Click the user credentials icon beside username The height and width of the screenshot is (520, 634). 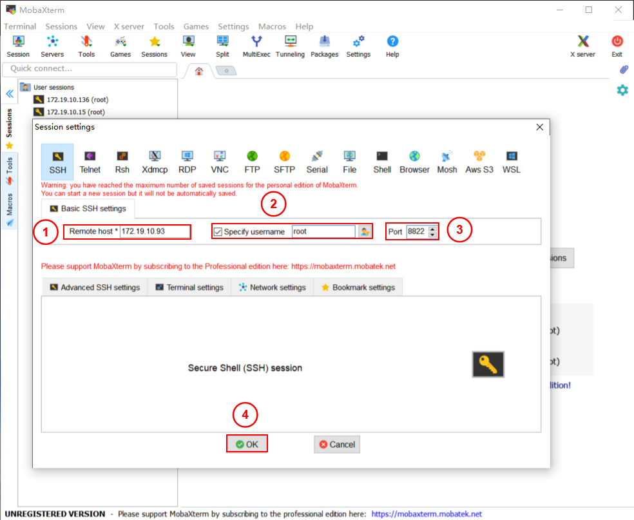365,232
